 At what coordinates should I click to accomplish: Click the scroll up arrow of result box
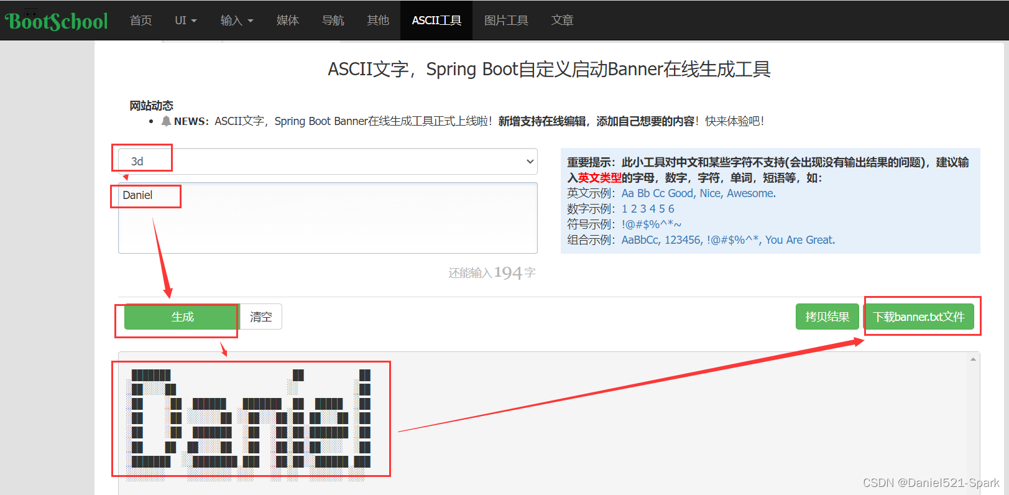click(973, 359)
